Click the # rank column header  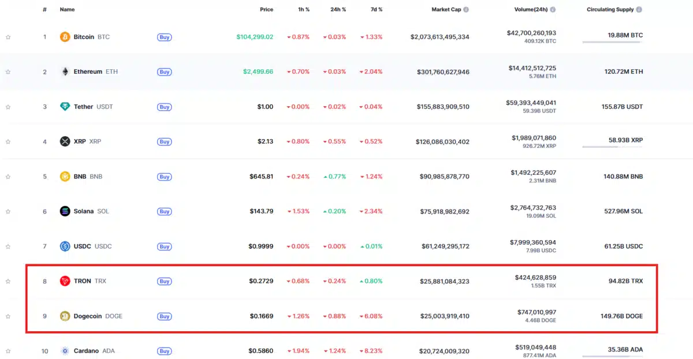click(44, 10)
